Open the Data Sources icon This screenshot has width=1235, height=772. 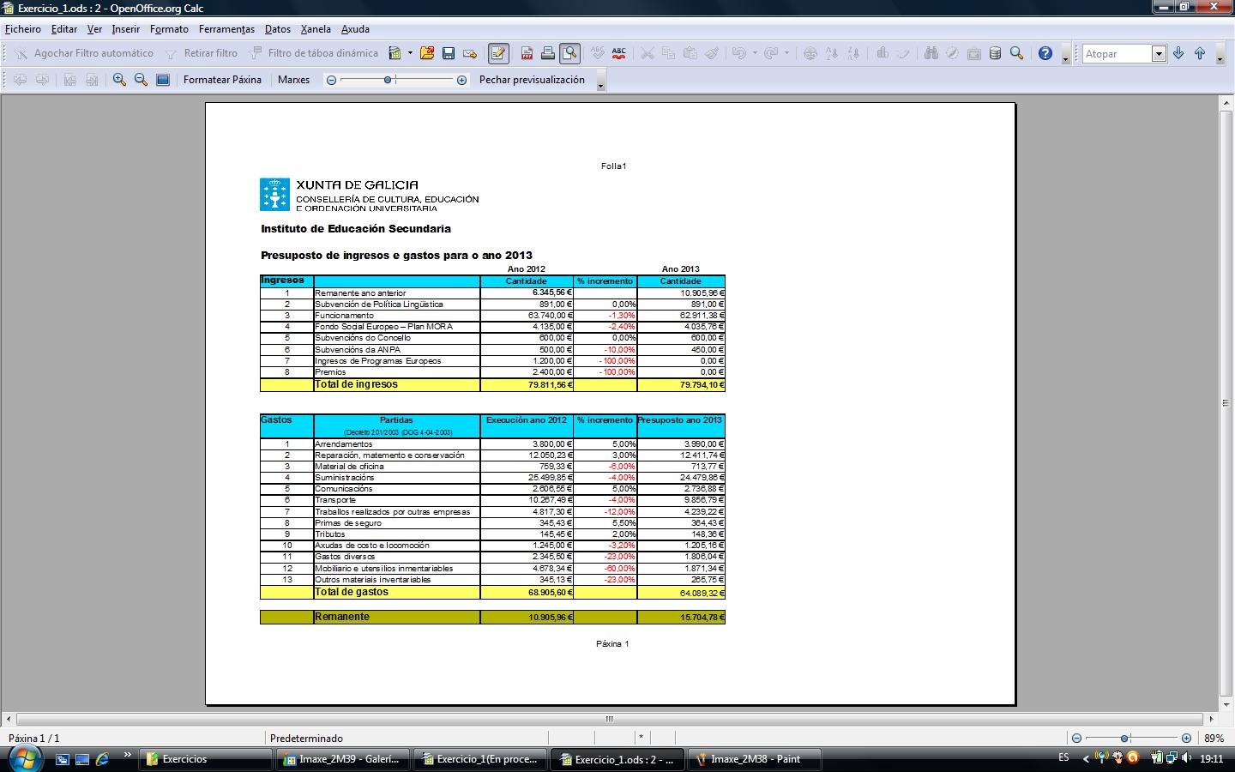(995, 53)
